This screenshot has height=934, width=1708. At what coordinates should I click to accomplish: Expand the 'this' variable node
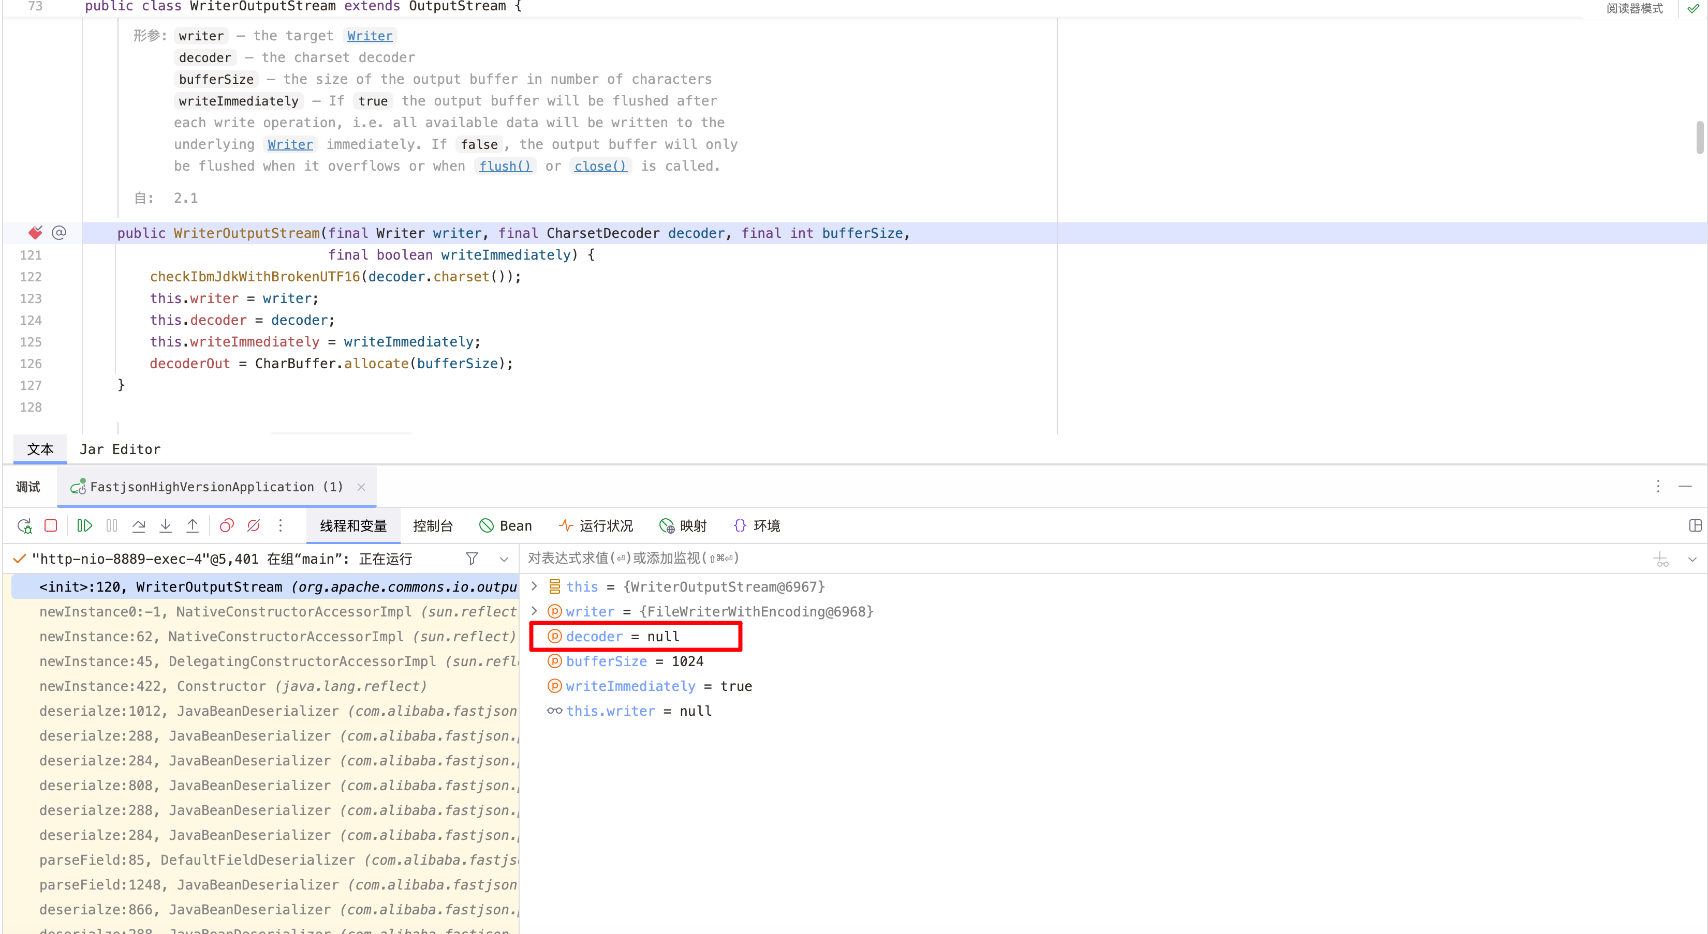[535, 586]
